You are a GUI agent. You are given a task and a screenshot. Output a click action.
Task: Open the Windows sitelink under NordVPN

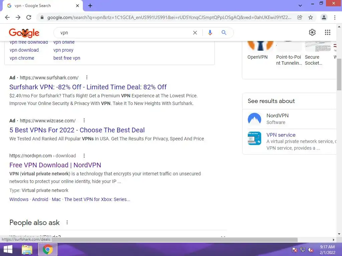(19, 199)
